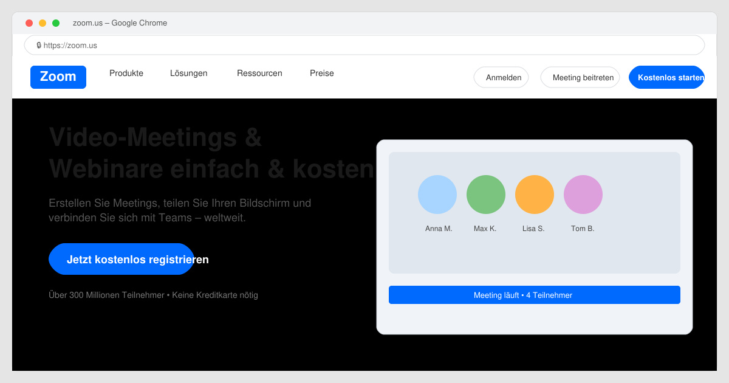Open the Produkte menu
Viewport: 729px width, 383px height.
[x=126, y=73]
